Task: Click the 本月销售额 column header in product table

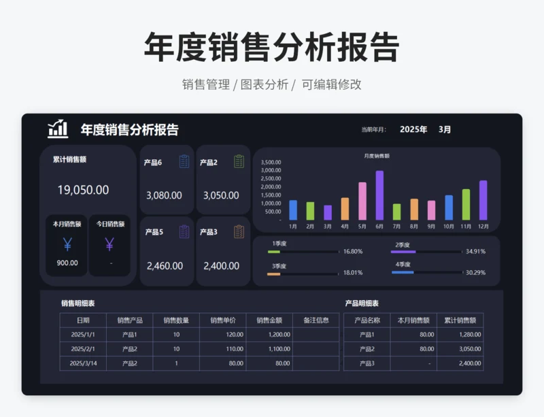Action: point(413,320)
